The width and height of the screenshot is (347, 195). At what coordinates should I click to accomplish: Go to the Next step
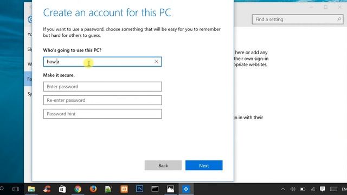tap(204, 165)
